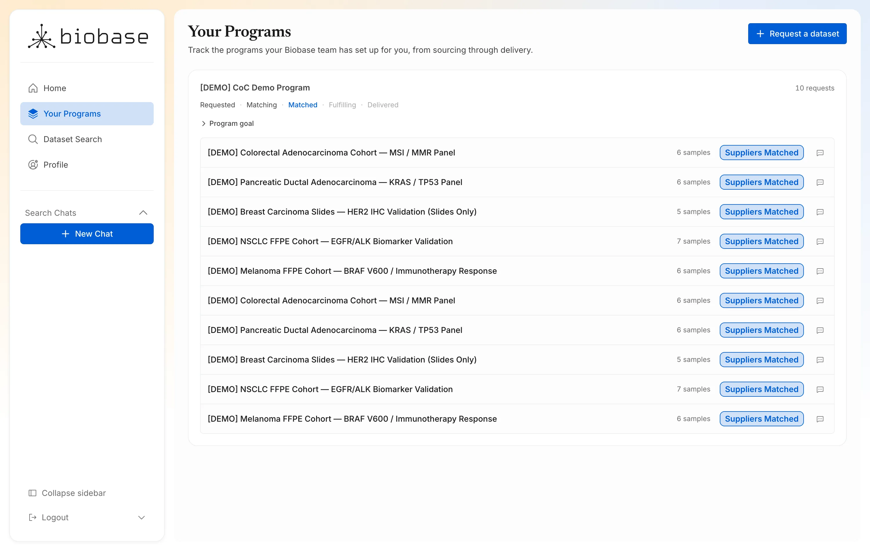
Task: Select the Fulfilling stage label
Action: tap(342, 105)
